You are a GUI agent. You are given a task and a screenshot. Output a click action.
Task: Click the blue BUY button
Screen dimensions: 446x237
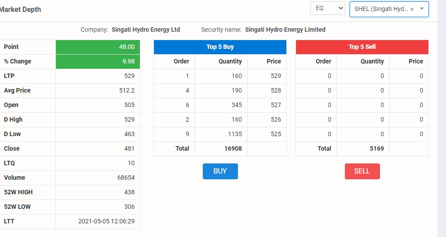click(220, 171)
